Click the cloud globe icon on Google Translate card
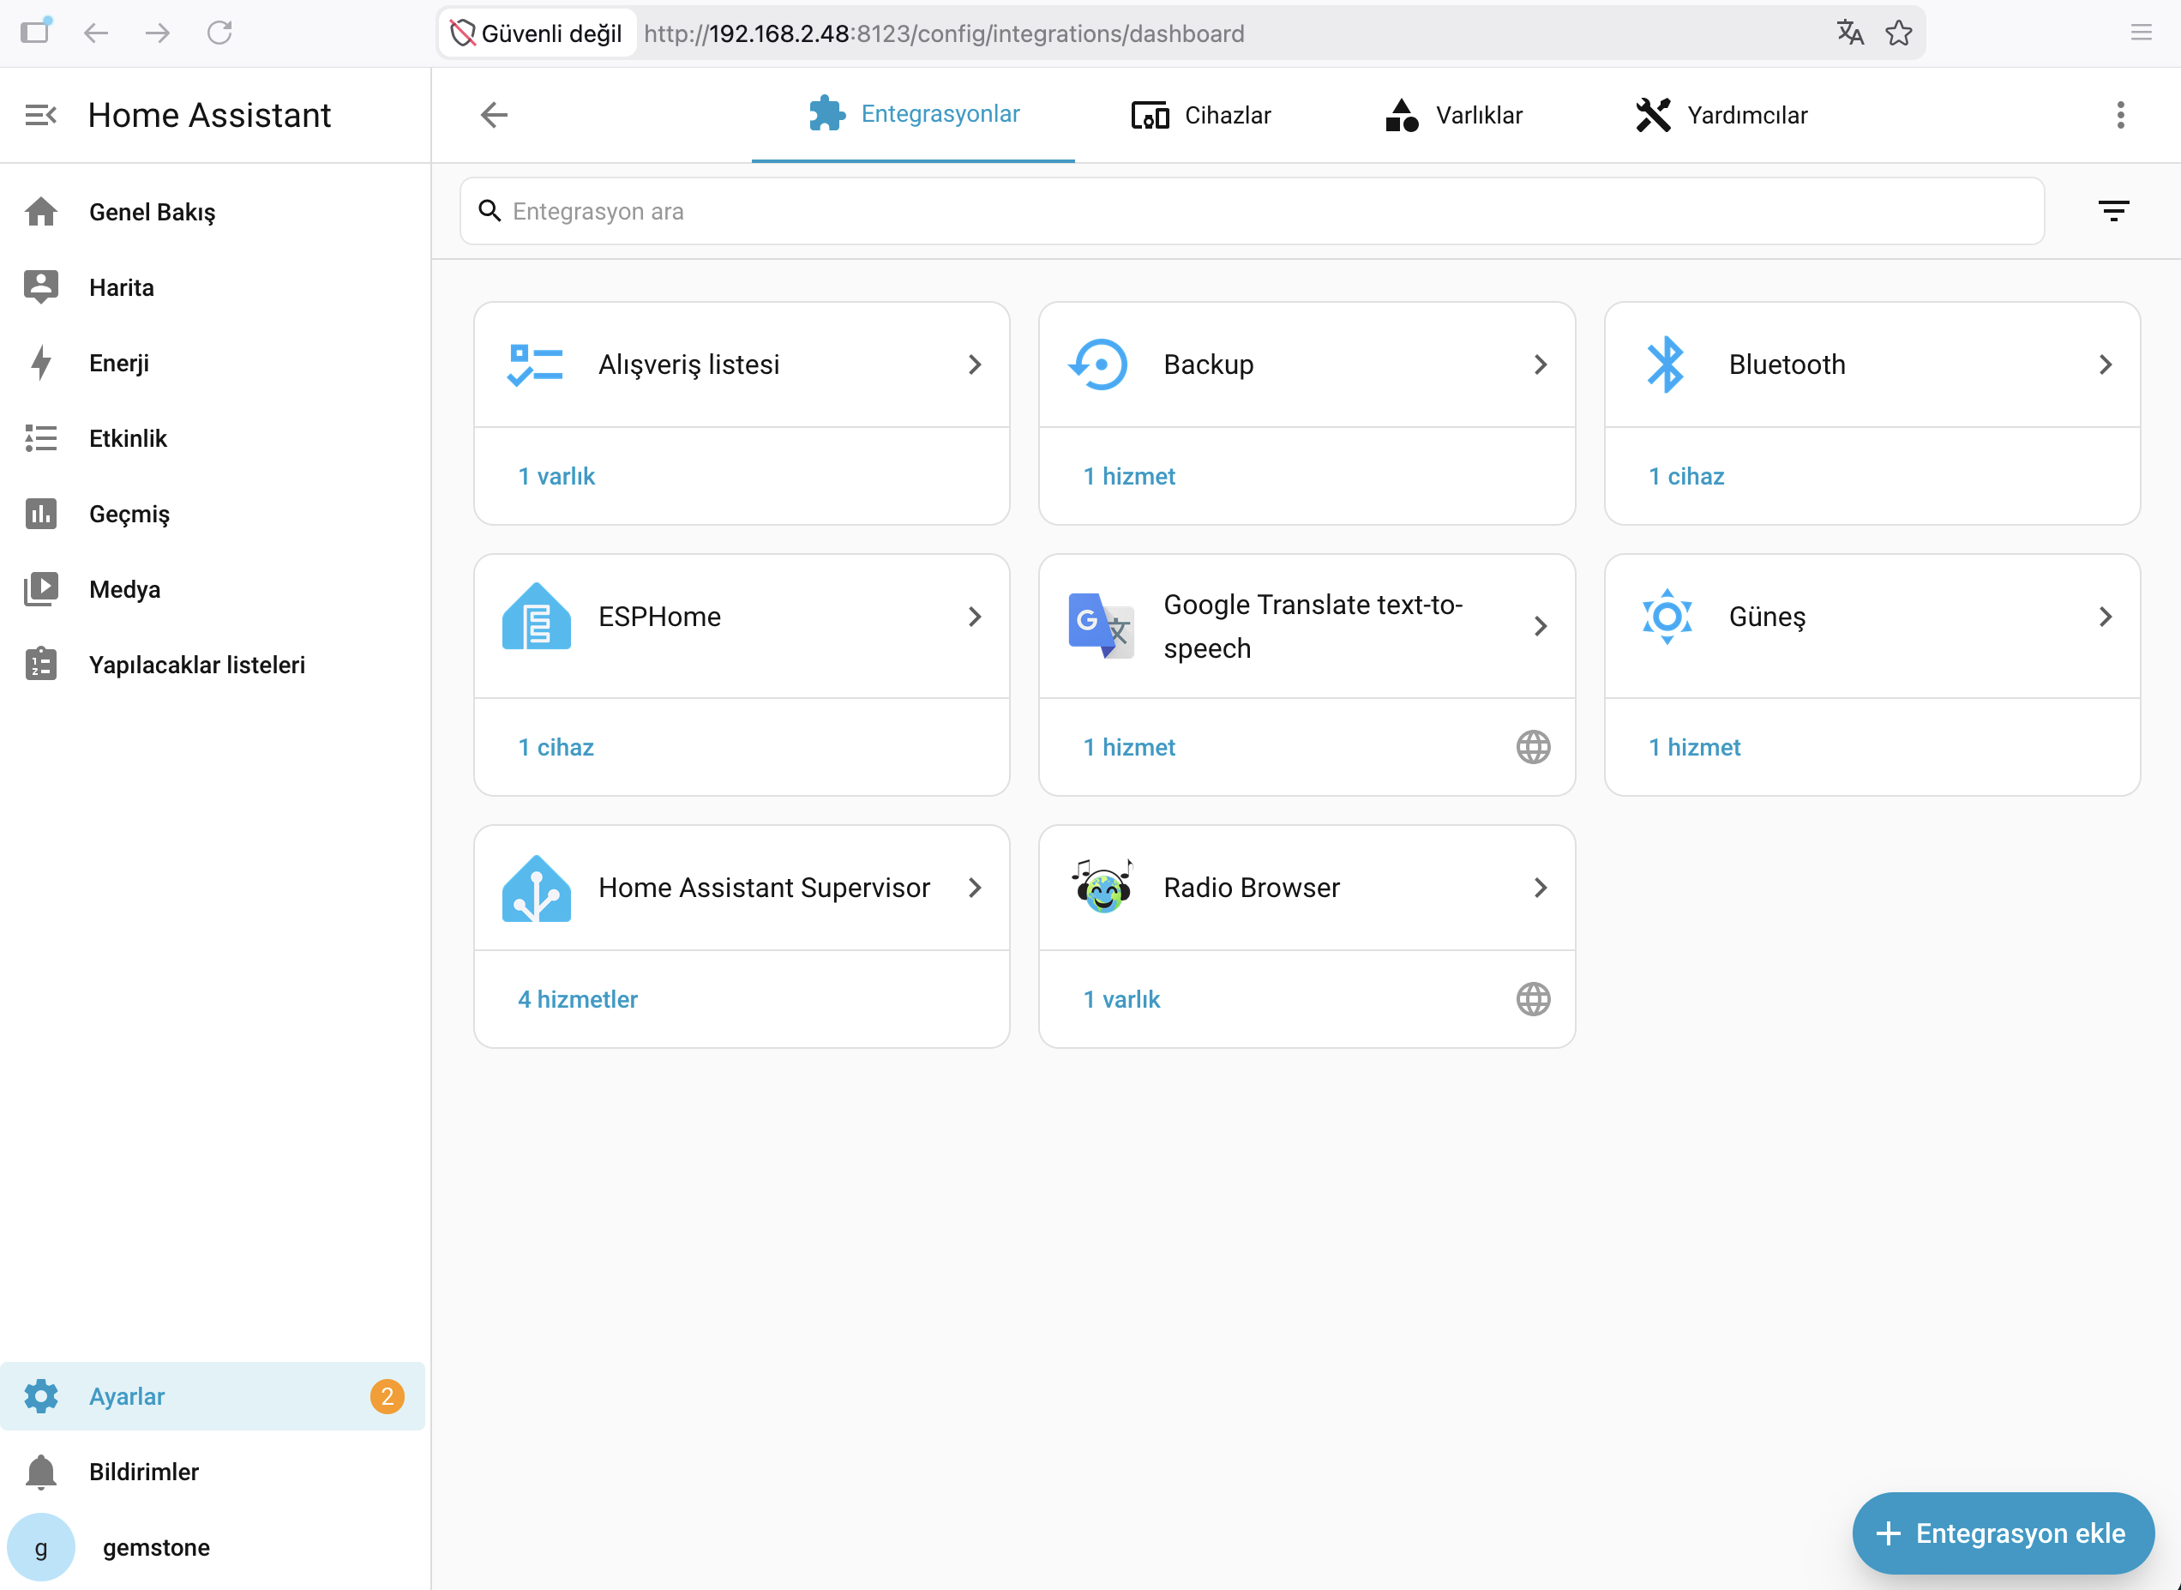 [x=1533, y=747]
